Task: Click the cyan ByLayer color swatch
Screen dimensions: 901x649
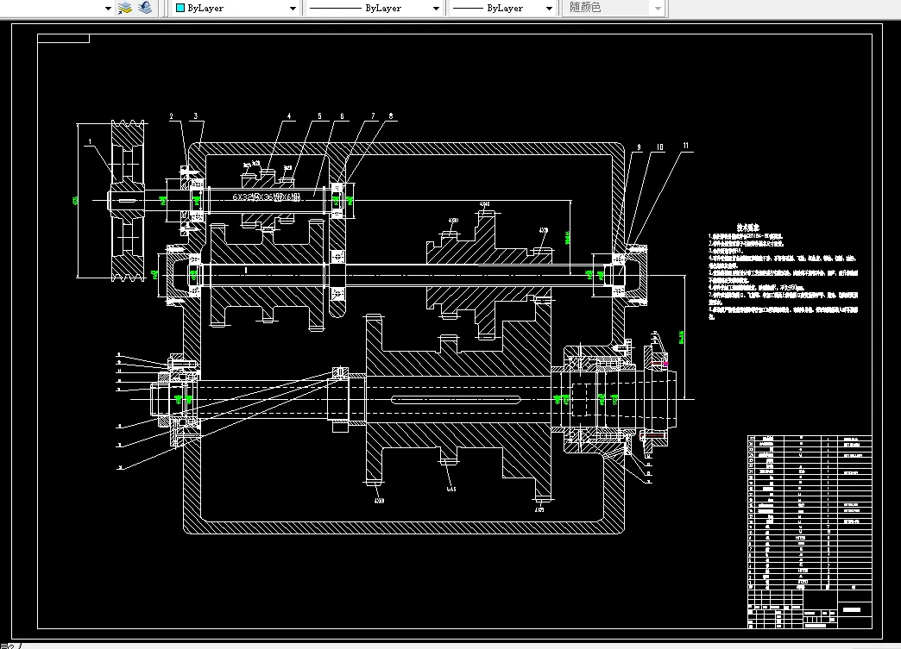Action: [180, 8]
